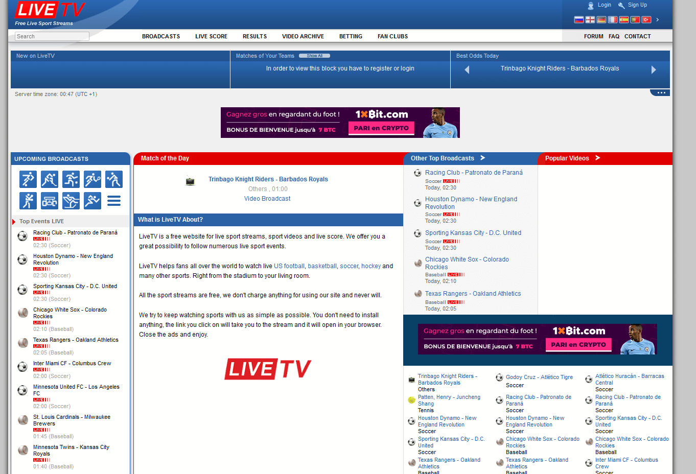The height and width of the screenshot is (474, 696).
Task: Open the FAN CLUBS menu
Action: pyautogui.click(x=392, y=36)
